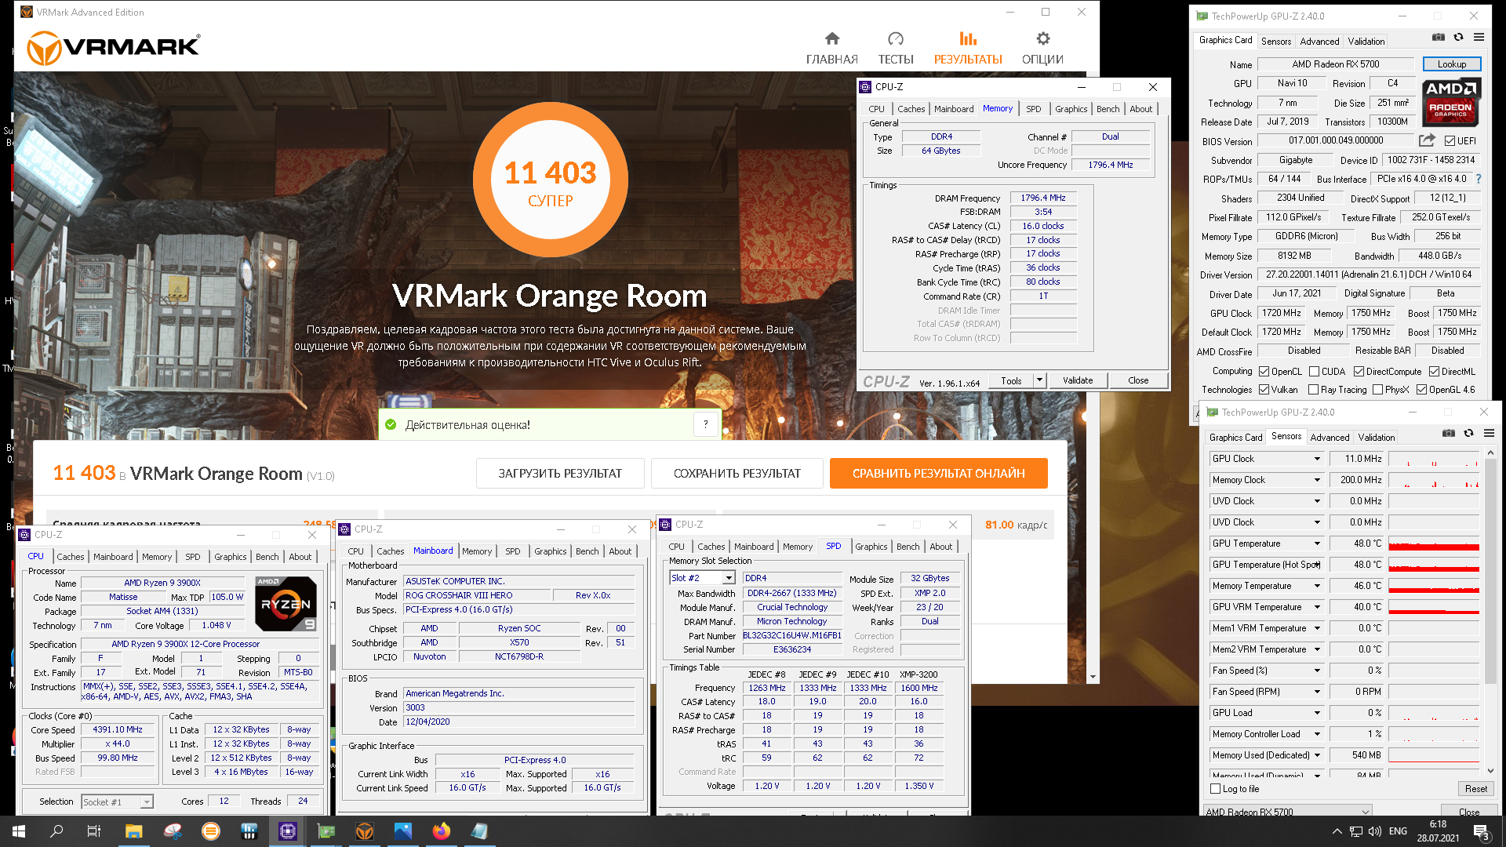The width and height of the screenshot is (1506, 847).
Task: Toggle PhysX checkbox in GPU-Z
Action: click(1377, 390)
